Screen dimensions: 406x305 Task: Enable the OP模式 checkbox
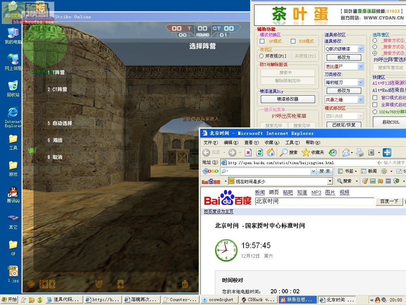pos(262,41)
